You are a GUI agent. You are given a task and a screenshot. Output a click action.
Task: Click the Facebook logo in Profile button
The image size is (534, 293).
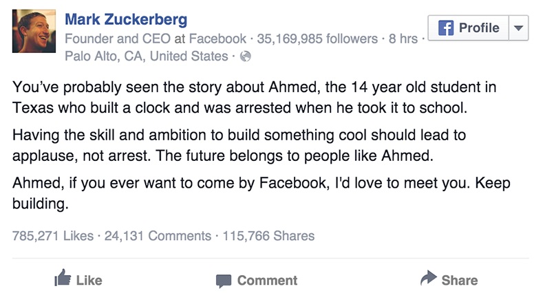[x=447, y=28]
